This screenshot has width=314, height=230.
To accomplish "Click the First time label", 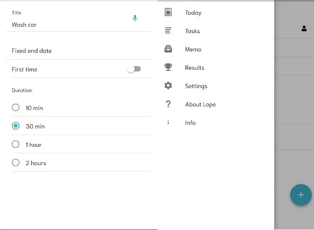I will point(24,69).
